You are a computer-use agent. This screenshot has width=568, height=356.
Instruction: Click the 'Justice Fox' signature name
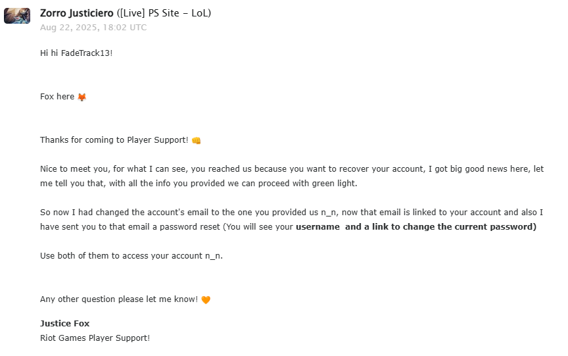pos(65,323)
